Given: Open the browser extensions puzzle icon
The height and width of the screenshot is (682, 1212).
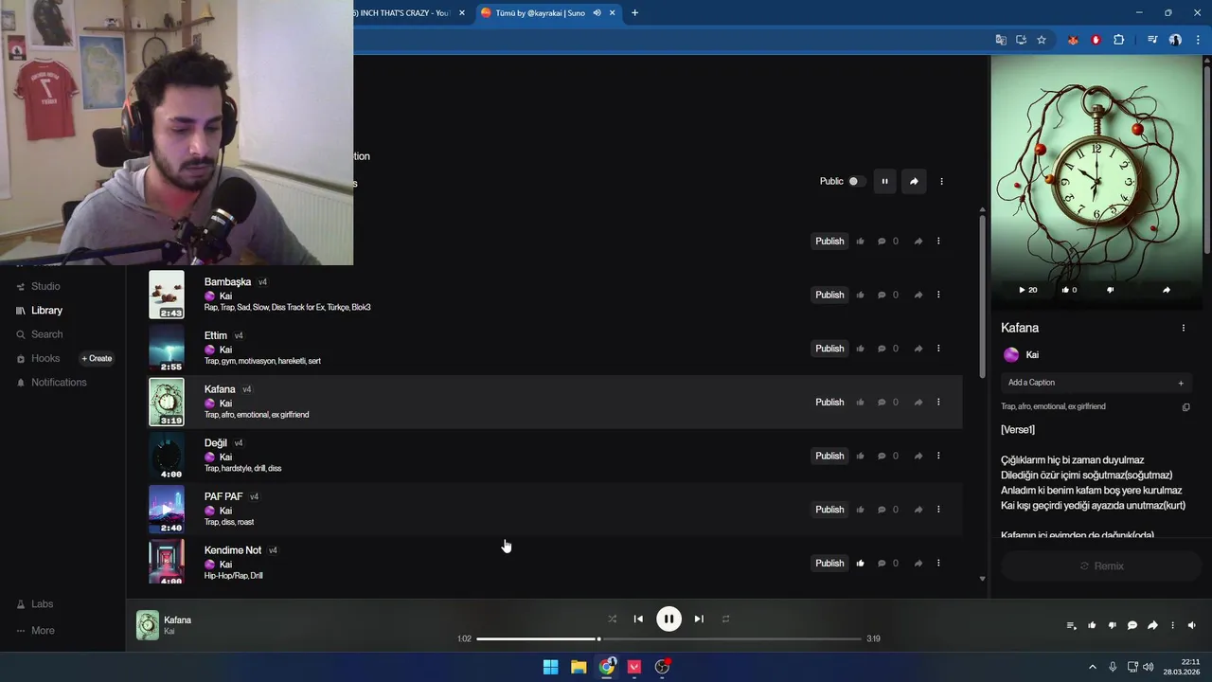Looking at the screenshot, I should (x=1119, y=40).
